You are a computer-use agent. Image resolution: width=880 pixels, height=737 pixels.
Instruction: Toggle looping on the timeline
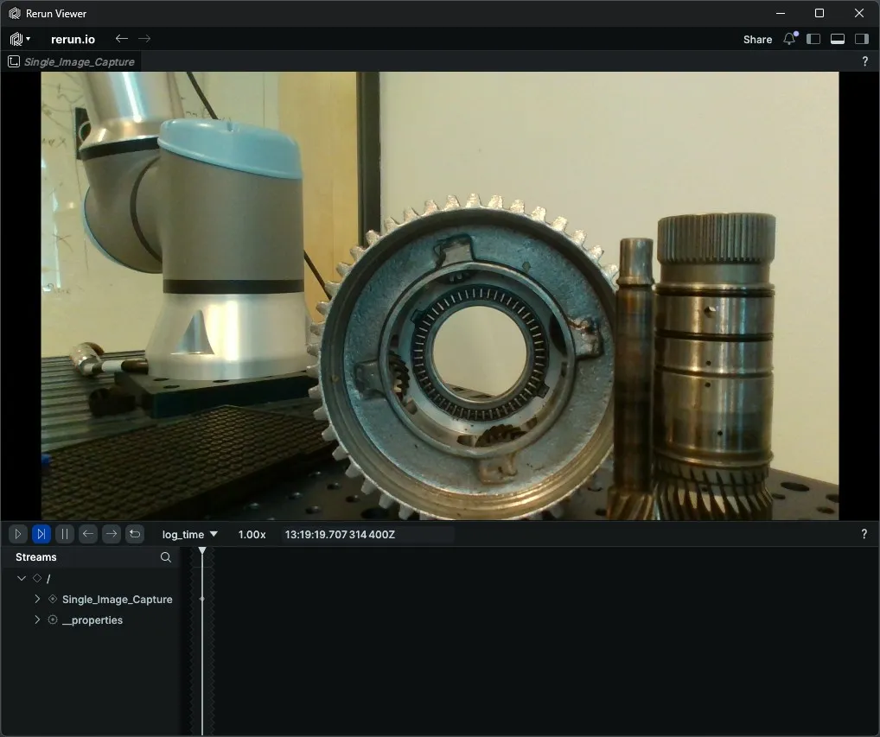pos(135,534)
